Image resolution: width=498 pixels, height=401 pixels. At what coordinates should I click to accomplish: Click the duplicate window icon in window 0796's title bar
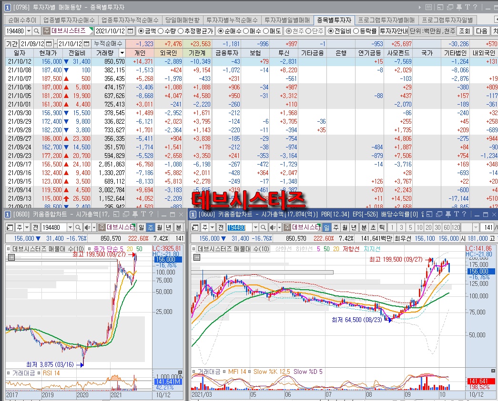point(450,7)
